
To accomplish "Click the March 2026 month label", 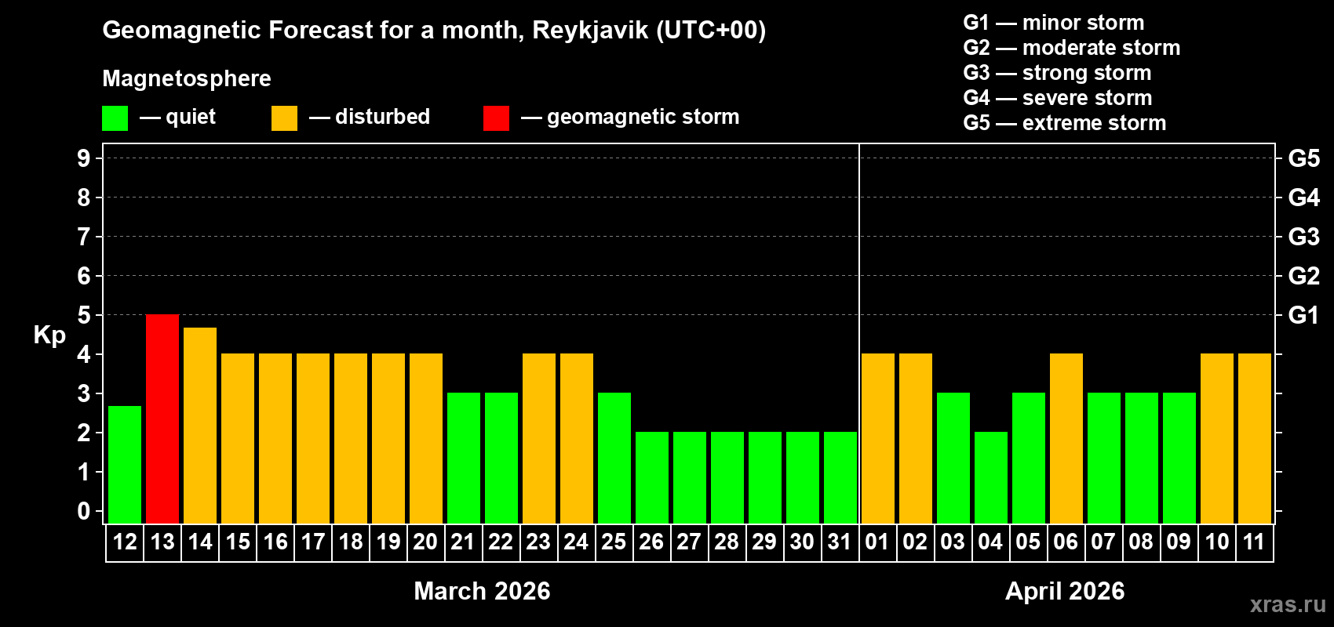I will pos(482,591).
